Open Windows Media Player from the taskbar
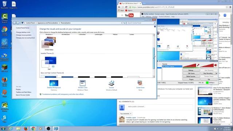This screenshot has width=233, height=131. pos(40,128)
